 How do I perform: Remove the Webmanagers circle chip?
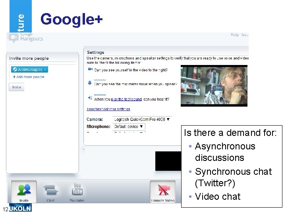coord(45,69)
